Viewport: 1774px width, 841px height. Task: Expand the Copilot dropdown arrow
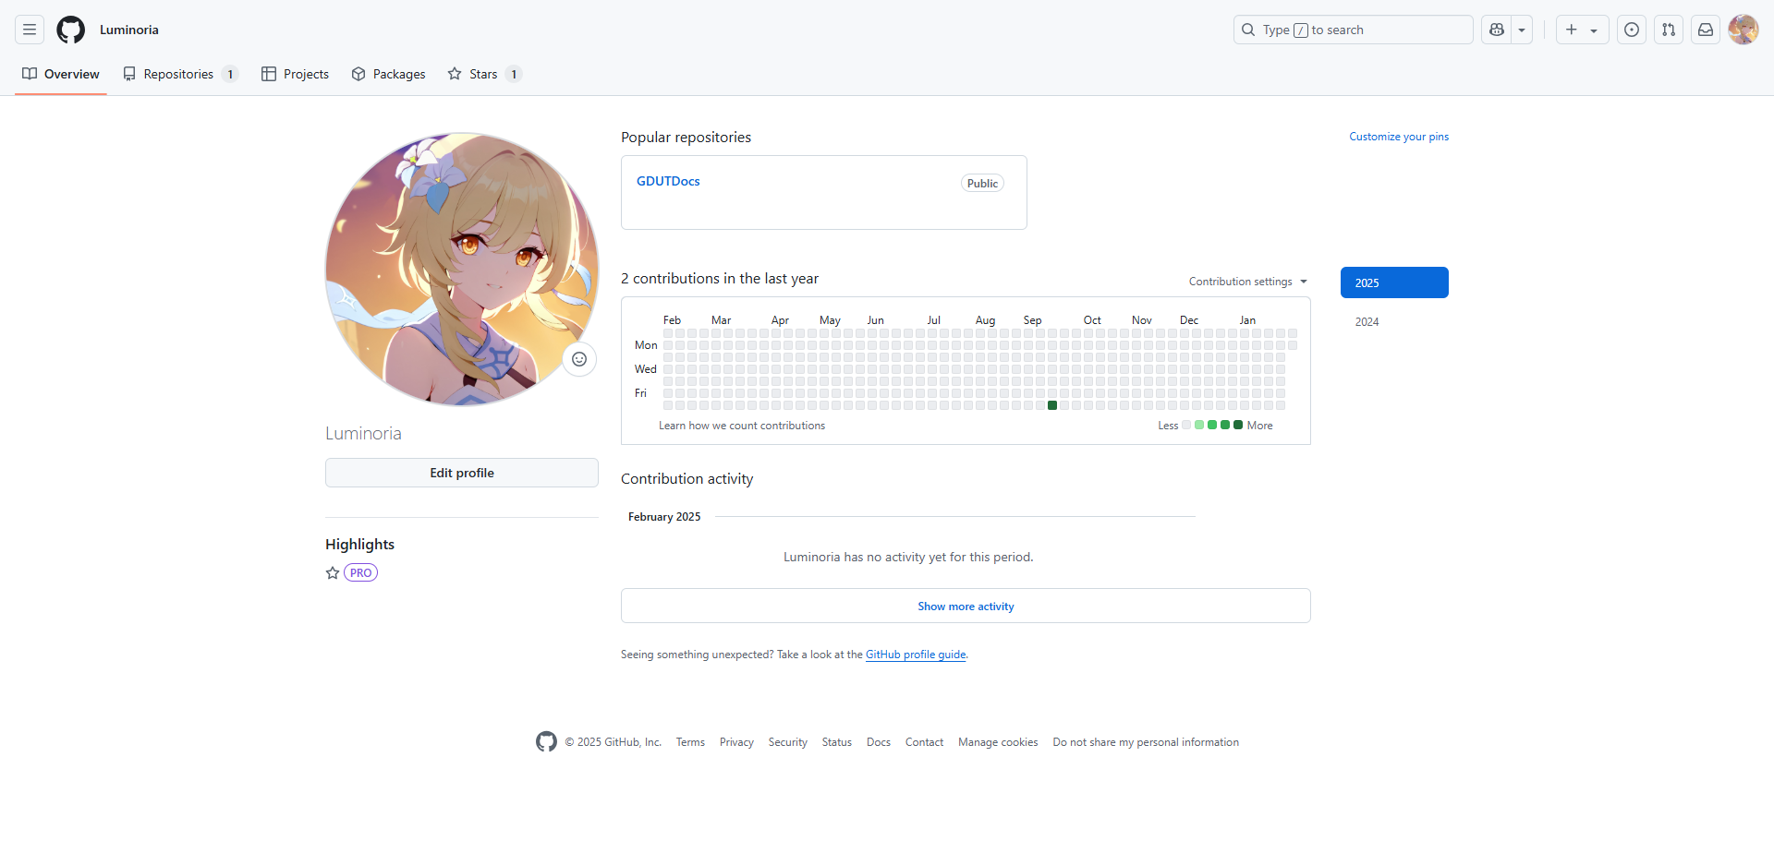[1522, 30]
